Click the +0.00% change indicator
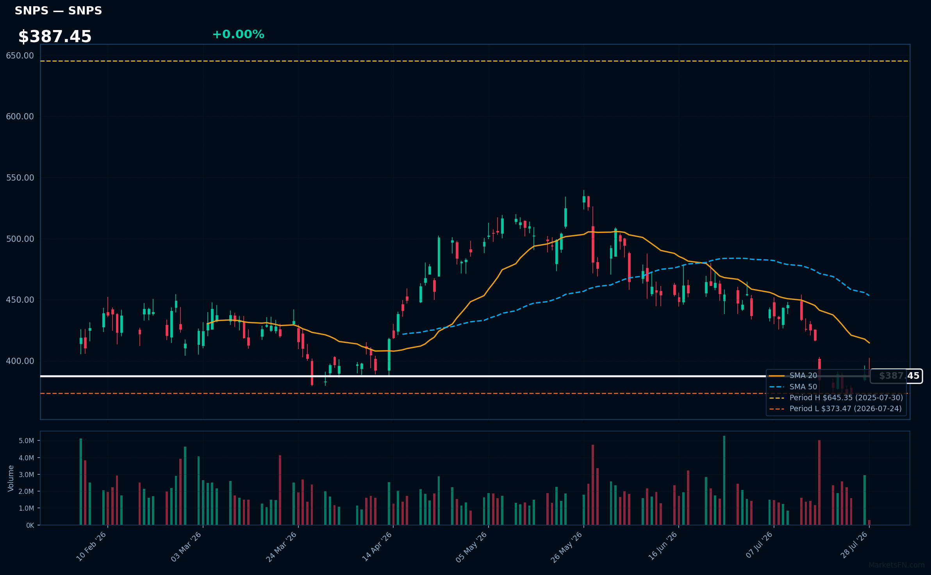Viewport: 931px width, 575px height. [238, 34]
